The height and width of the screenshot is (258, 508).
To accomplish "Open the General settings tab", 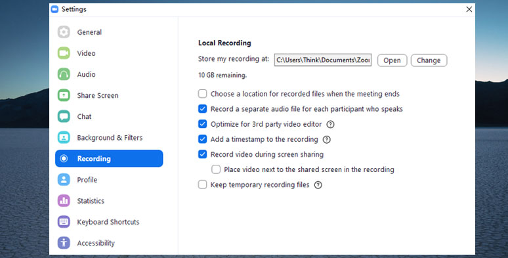I will [x=109, y=32].
